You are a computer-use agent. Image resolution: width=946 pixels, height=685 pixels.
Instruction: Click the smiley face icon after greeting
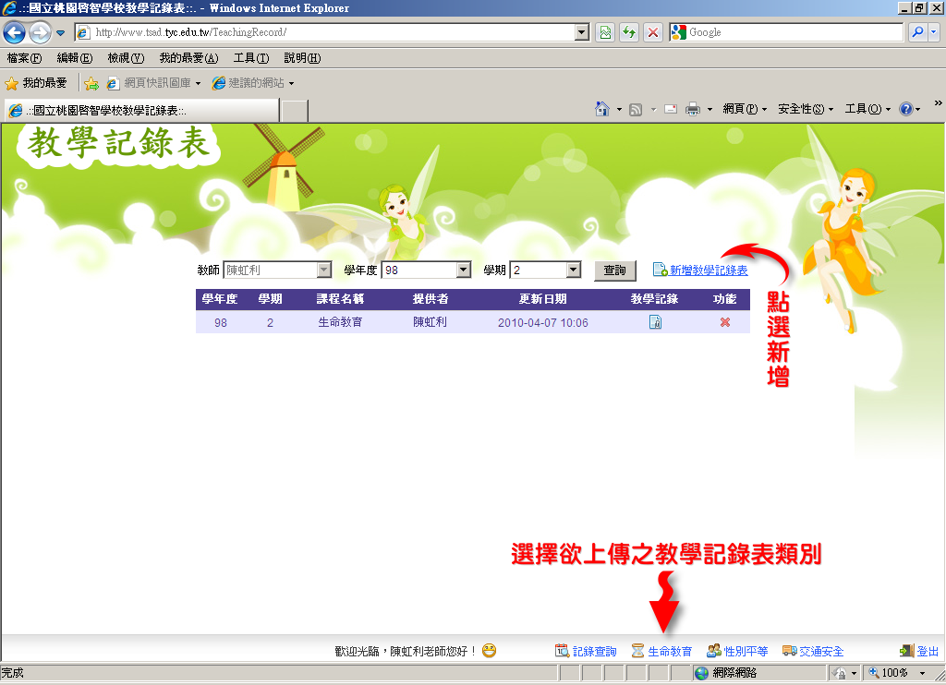click(x=490, y=651)
